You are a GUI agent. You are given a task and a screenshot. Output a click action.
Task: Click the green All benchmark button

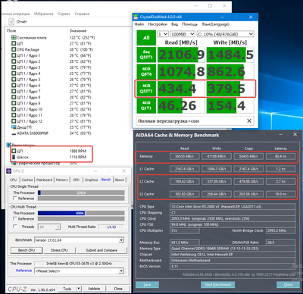(x=146, y=38)
